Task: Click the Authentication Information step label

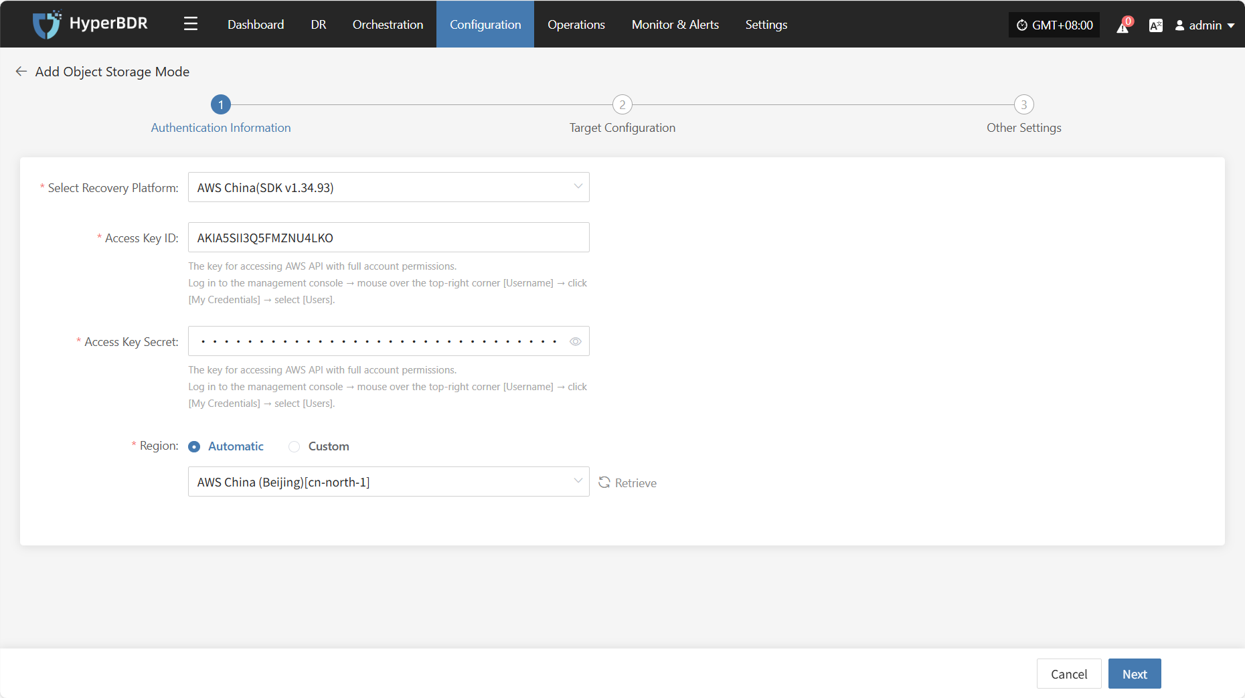Action: 221,128
